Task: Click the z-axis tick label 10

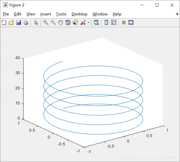Action: (17, 103)
